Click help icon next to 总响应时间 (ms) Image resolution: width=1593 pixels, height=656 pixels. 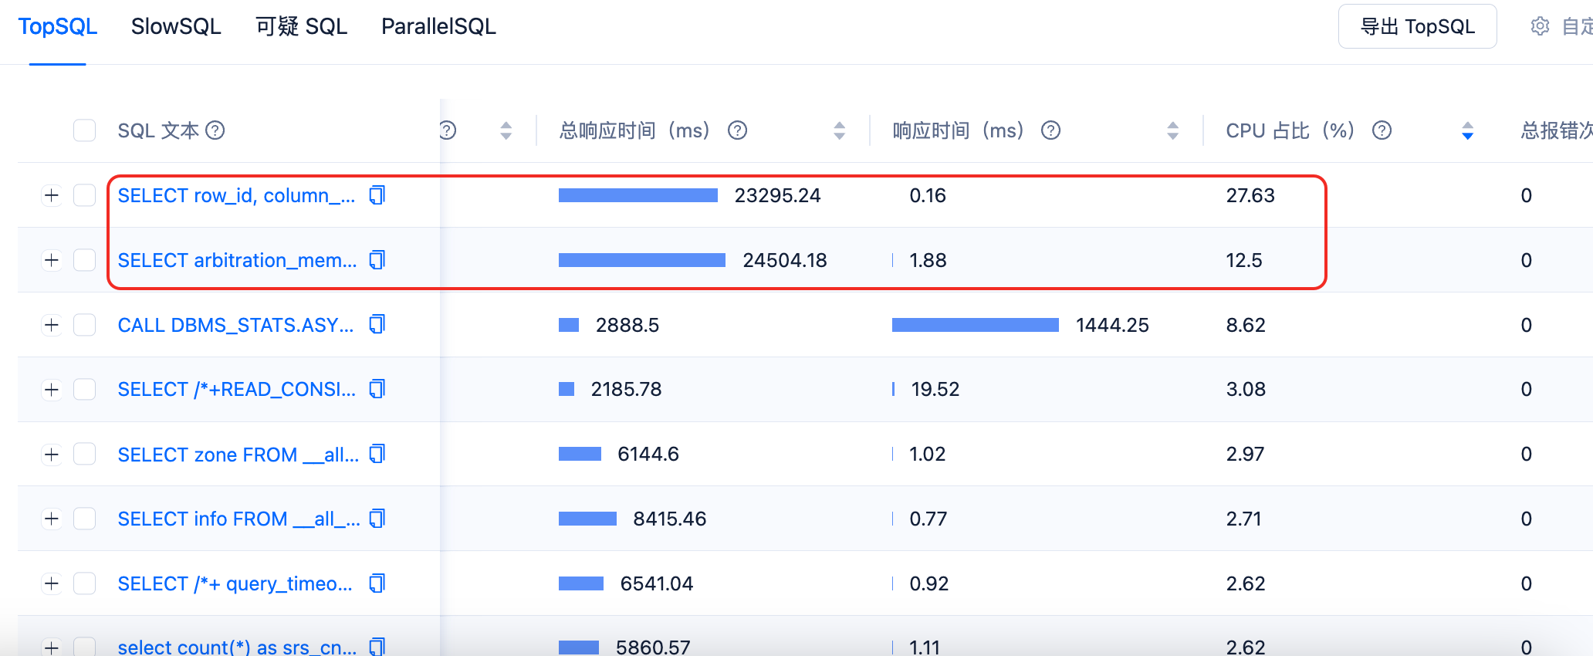(x=738, y=130)
